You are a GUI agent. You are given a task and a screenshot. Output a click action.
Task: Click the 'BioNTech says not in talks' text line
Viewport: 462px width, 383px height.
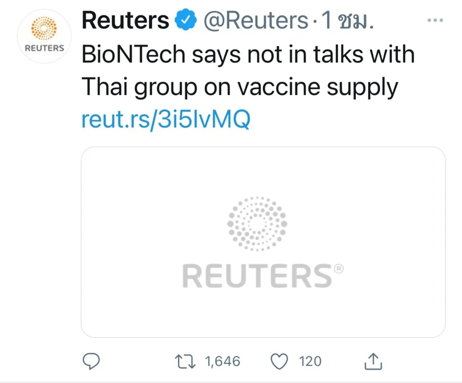248,54
